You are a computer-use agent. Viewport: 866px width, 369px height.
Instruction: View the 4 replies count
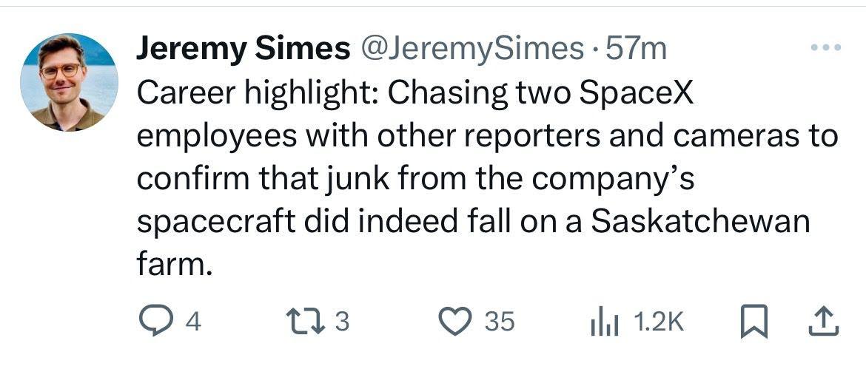click(192, 322)
